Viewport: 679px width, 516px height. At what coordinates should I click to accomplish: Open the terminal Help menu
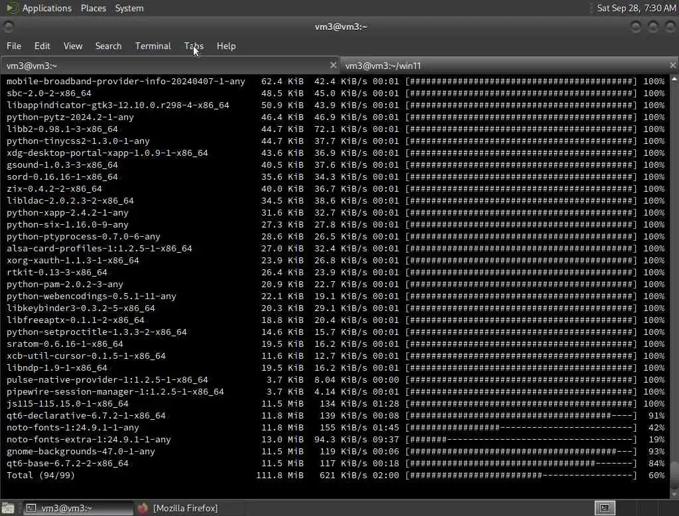point(226,46)
